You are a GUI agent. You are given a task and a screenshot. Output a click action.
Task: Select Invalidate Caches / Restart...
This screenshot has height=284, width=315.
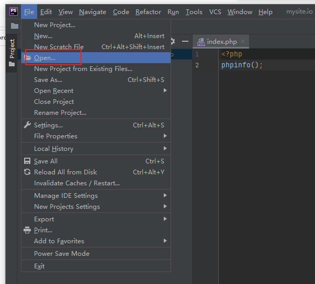(x=96, y=183)
